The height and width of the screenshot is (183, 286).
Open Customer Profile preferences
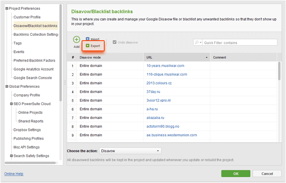click(27, 17)
